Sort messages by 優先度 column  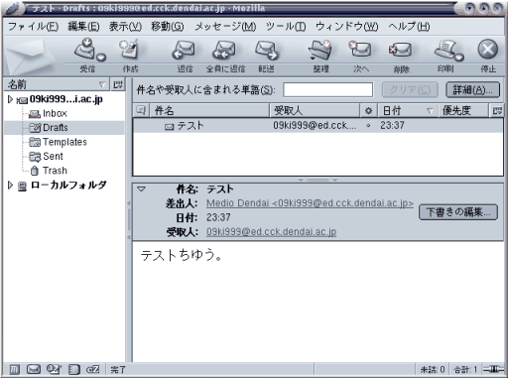[x=463, y=110]
